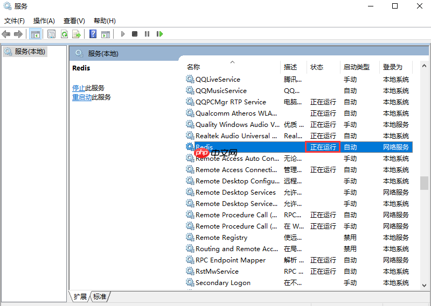Select the Remote Desktop Services name
Viewport: 431px width, 306px height.
point(235,193)
